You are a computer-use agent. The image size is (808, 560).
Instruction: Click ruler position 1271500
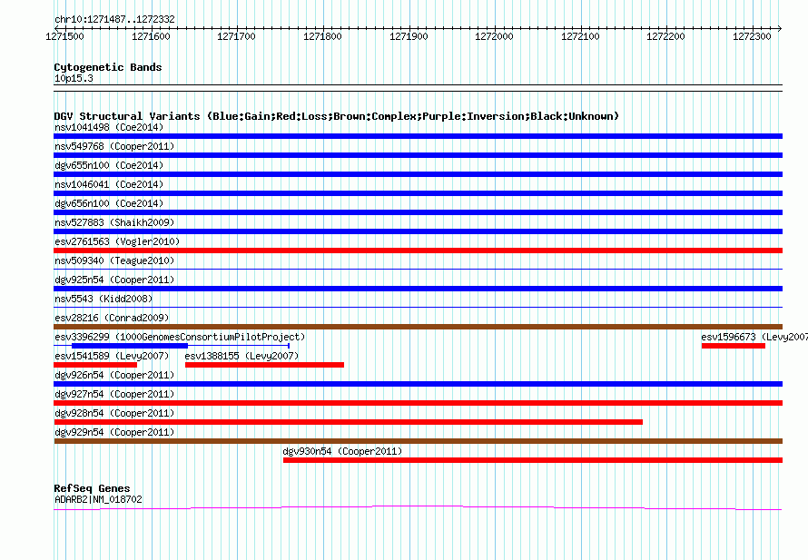[65, 36]
